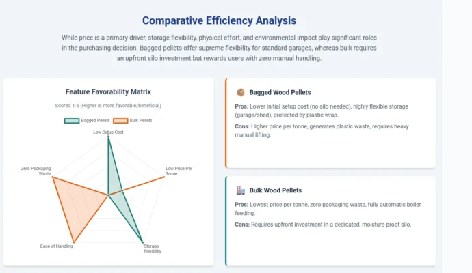Viewport: 472px width, 273px height.
Task: Click the Bulk Pellets data point at Zero Packaging Waste
Action: [x=52, y=177]
